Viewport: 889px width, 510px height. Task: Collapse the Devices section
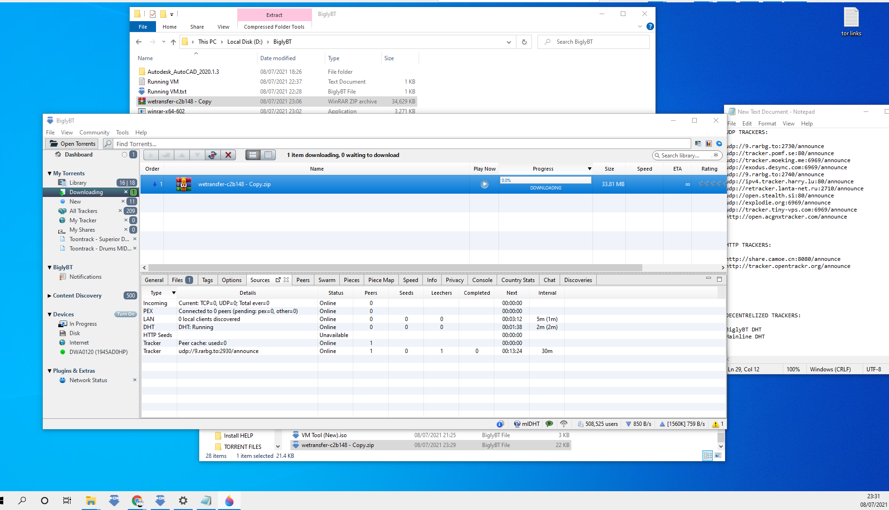(49, 314)
